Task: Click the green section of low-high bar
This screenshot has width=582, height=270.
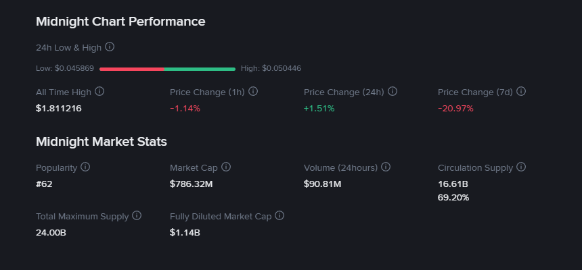Action: point(200,69)
